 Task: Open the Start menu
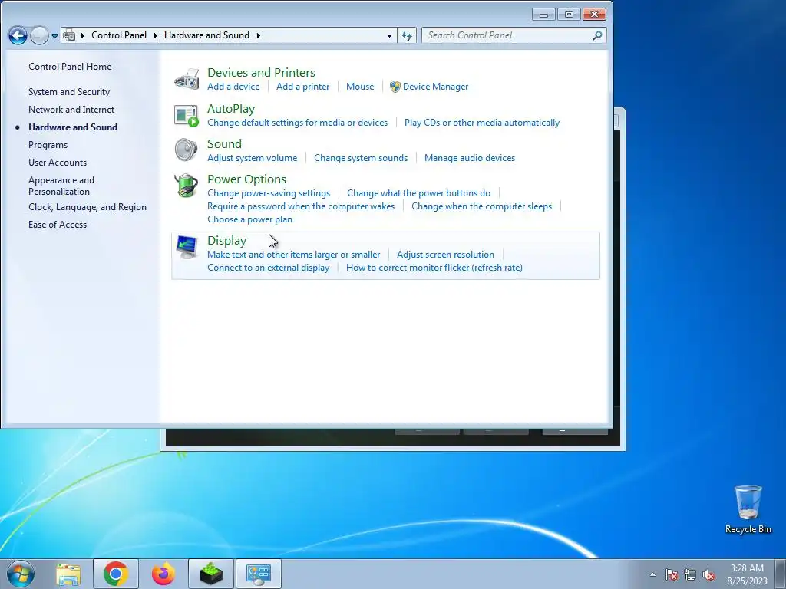coord(21,574)
